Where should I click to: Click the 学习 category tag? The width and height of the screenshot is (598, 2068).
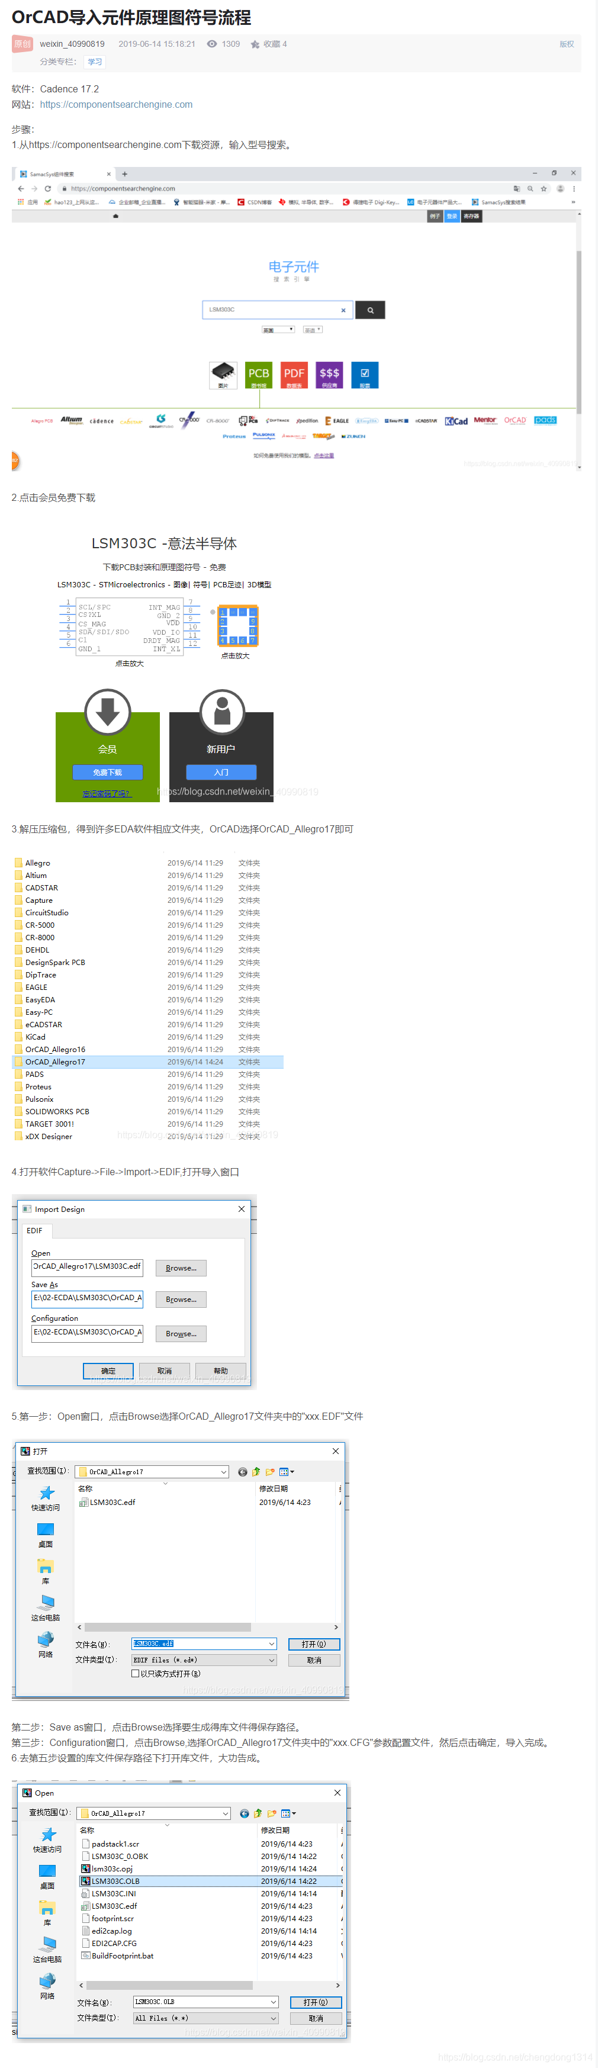(x=95, y=62)
